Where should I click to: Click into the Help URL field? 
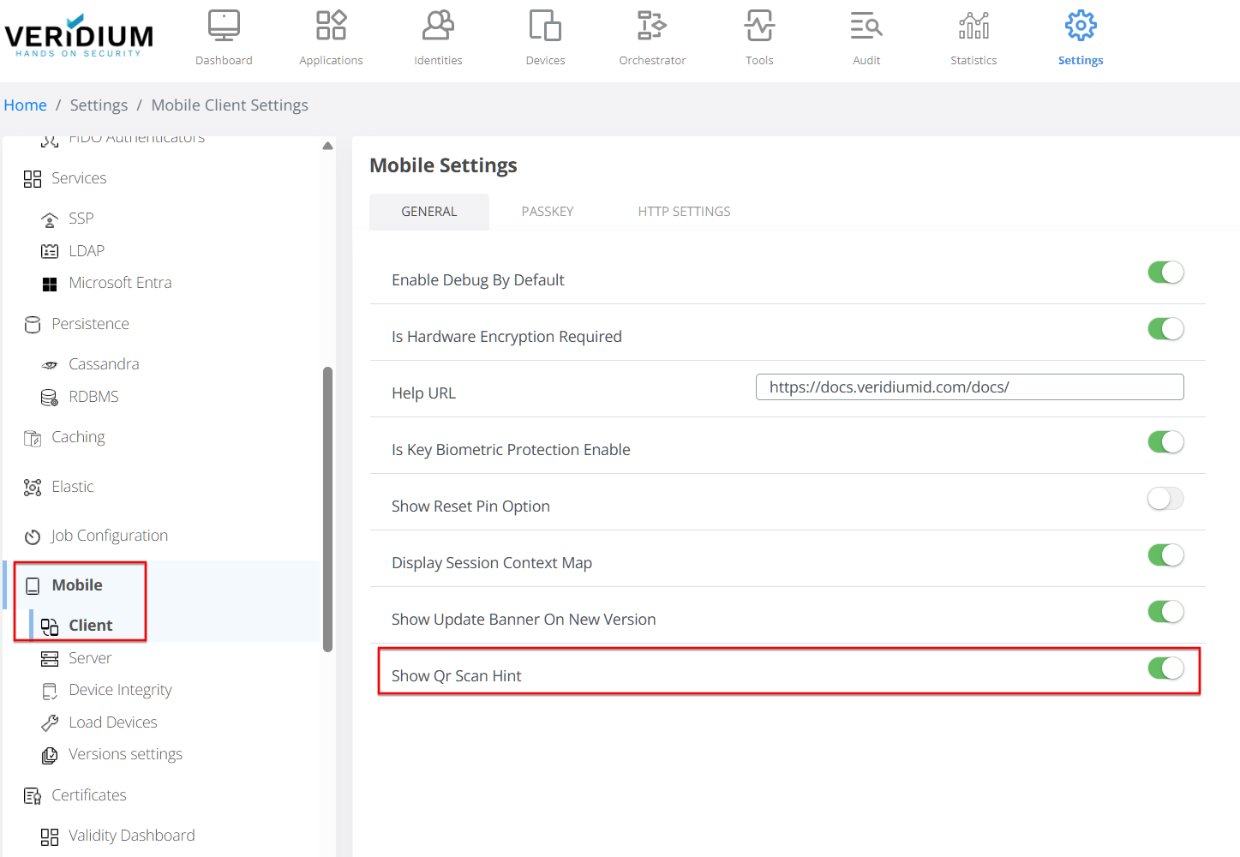click(969, 387)
